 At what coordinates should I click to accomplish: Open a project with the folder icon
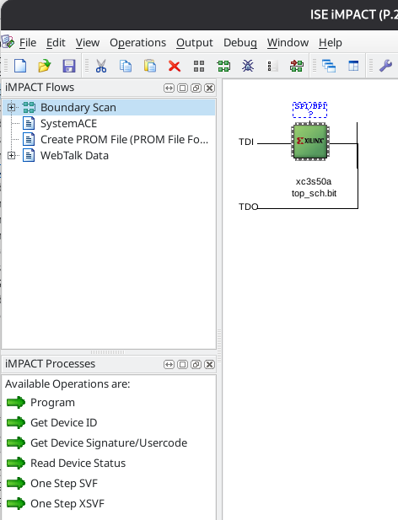pos(45,66)
